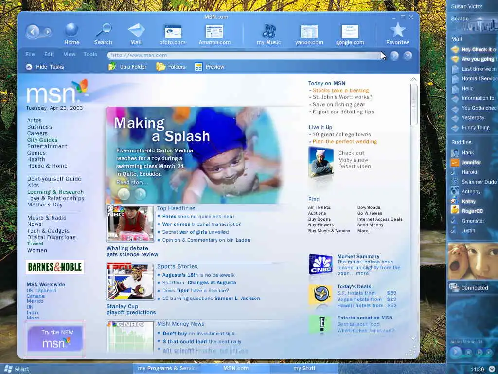498x374 pixels.
Task: Open the Home globe icon
Action: click(x=72, y=30)
